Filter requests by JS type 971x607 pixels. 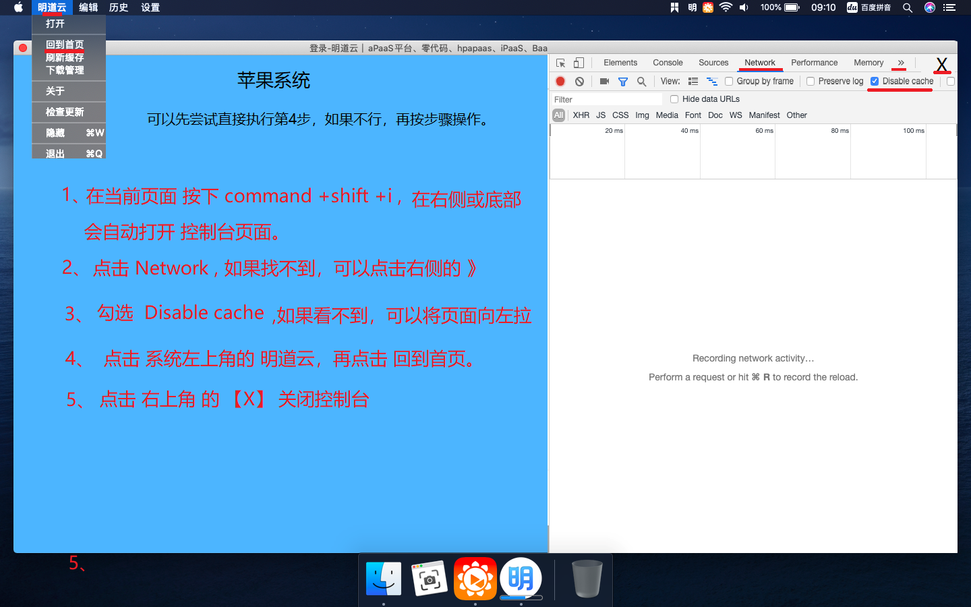coord(601,115)
